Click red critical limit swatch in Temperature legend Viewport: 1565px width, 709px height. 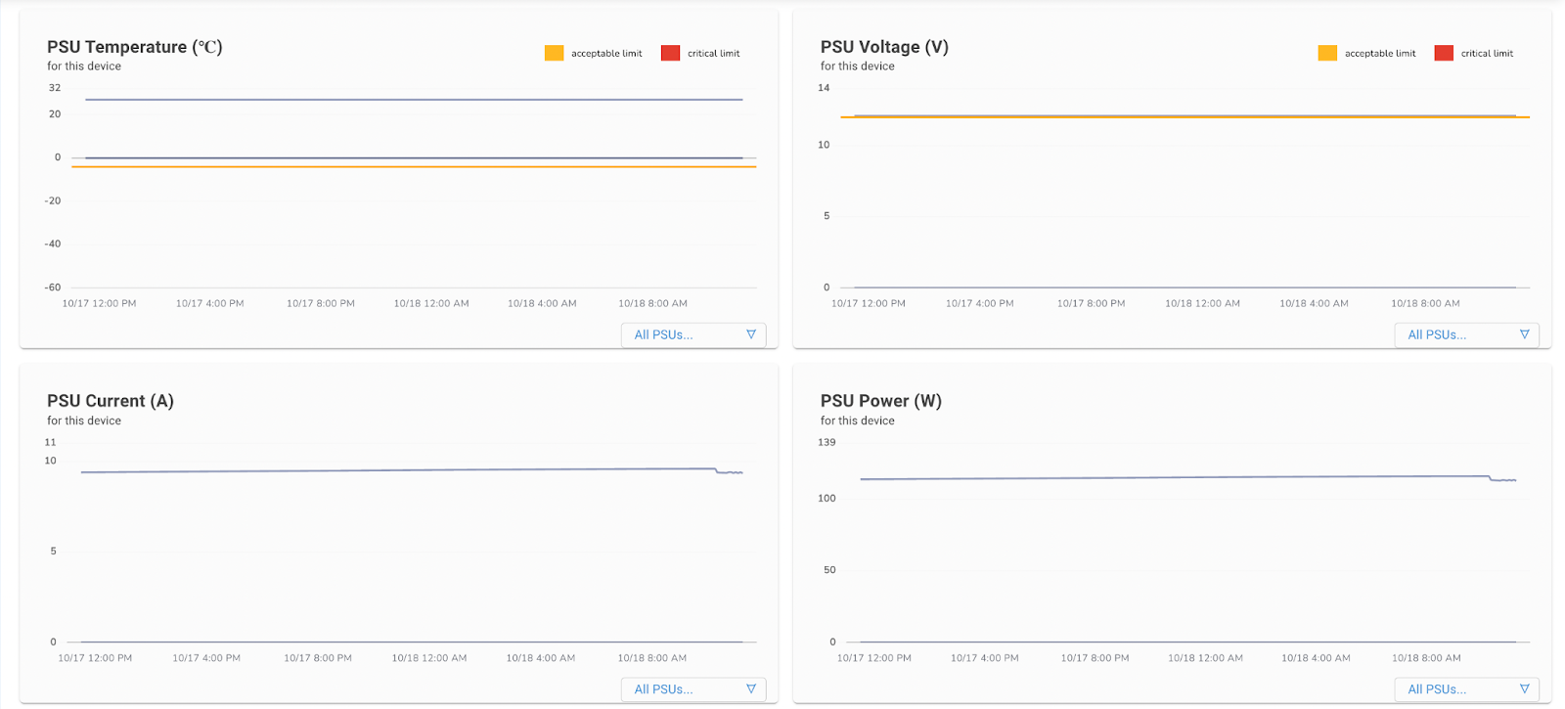coord(670,53)
